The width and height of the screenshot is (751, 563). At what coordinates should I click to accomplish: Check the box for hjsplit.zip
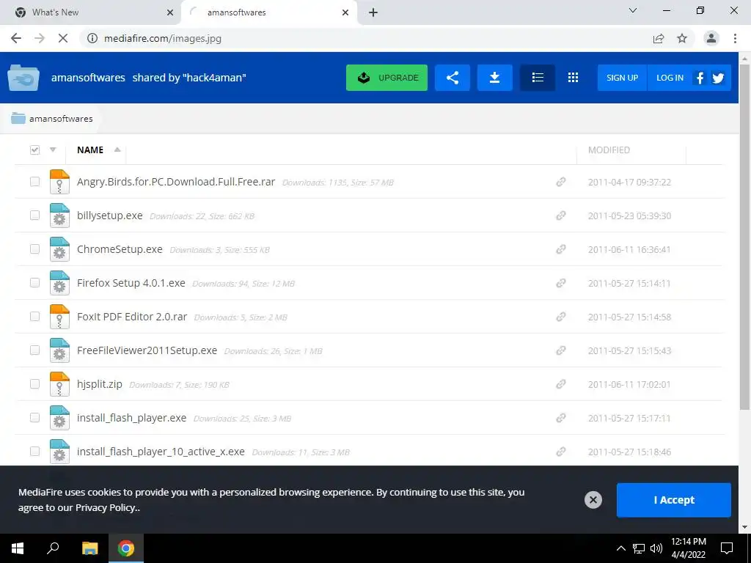34,384
